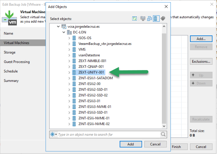The image size is (217, 154).
Task: Switch to VMs and Templates view icon
Action: [x=149, y=19]
